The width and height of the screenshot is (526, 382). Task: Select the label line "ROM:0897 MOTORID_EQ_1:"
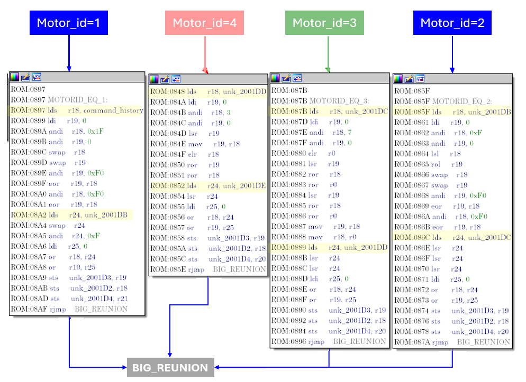[x=59, y=100]
